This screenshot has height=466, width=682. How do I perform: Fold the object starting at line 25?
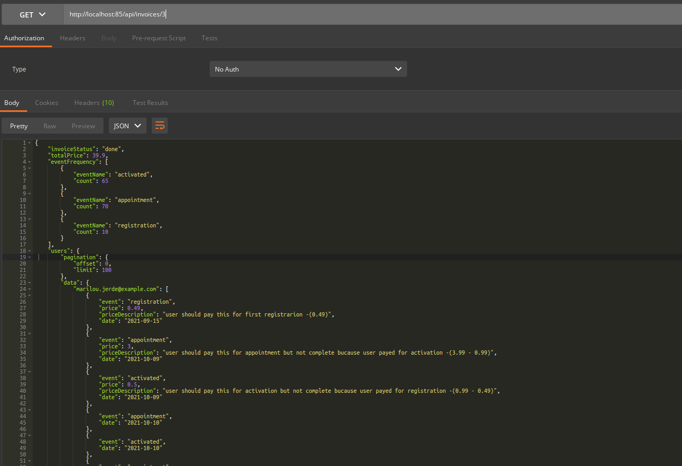29,295
